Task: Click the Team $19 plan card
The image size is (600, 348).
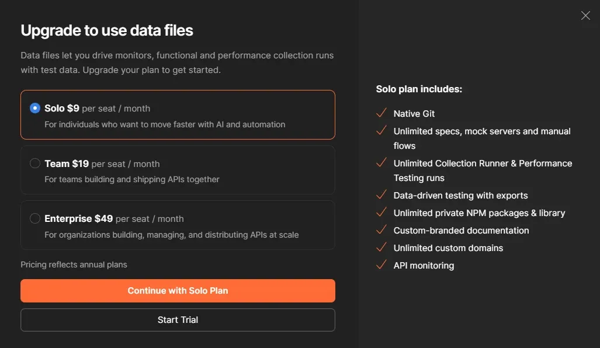Action: coord(178,169)
